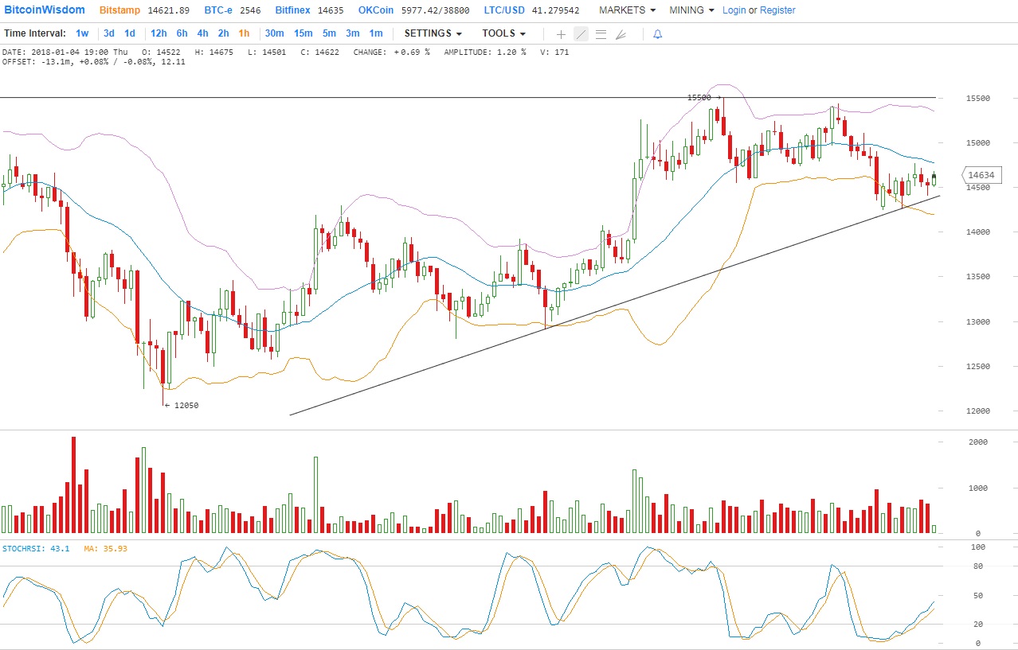Viewport: 1018px width, 650px height.
Task: Switch time interval to 1d
Action: (129, 33)
